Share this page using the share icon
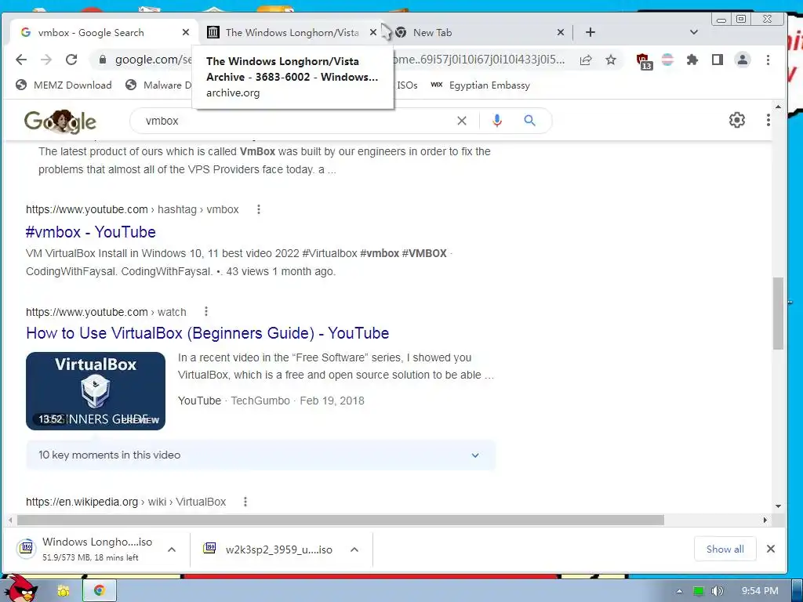 coord(586,60)
